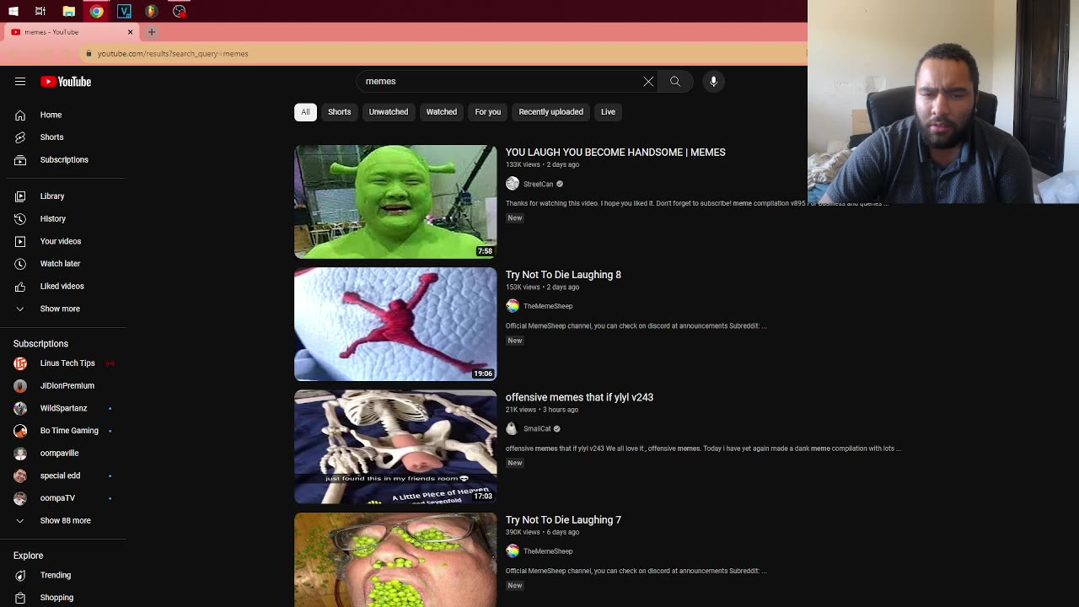
Task: Click the Your videos icon
Action: [x=20, y=241]
